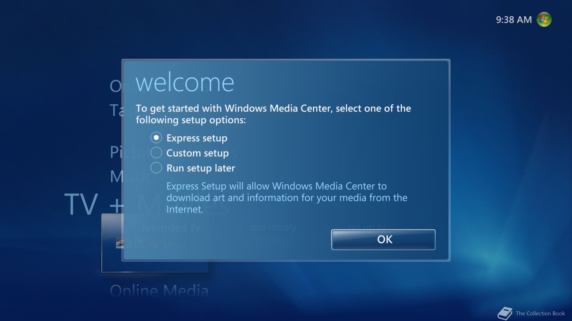Screen dimensions: 572x321
Task: Choose the Custom setup radio button
Action: pos(156,153)
